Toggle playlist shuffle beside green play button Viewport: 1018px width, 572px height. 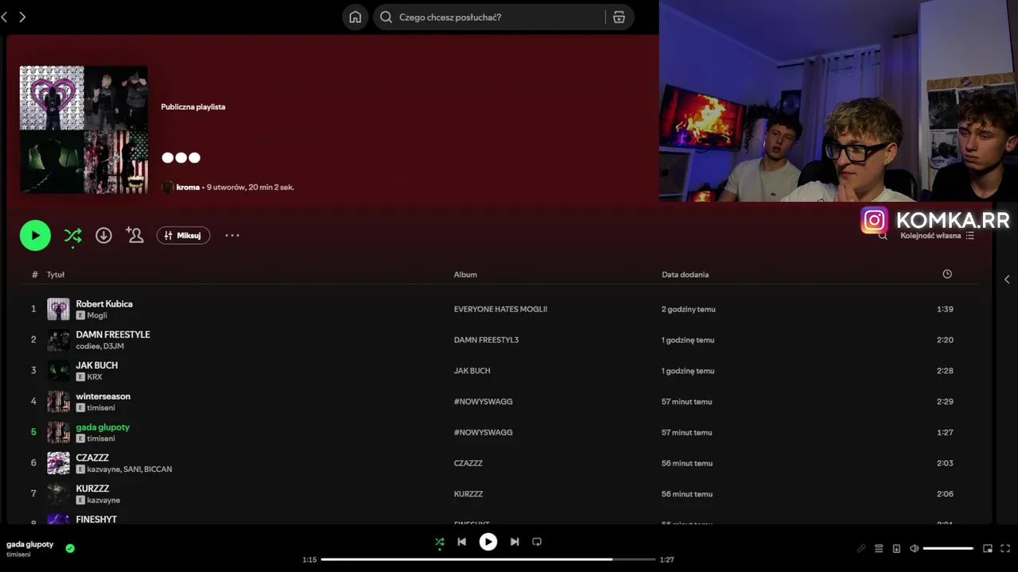tap(72, 235)
